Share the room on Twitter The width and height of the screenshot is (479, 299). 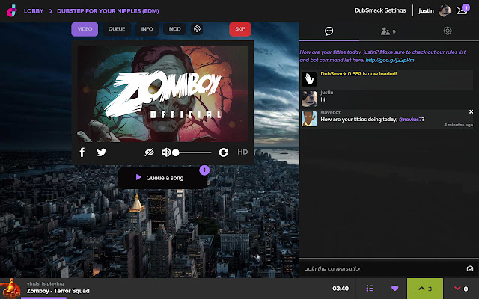coord(101,152)
